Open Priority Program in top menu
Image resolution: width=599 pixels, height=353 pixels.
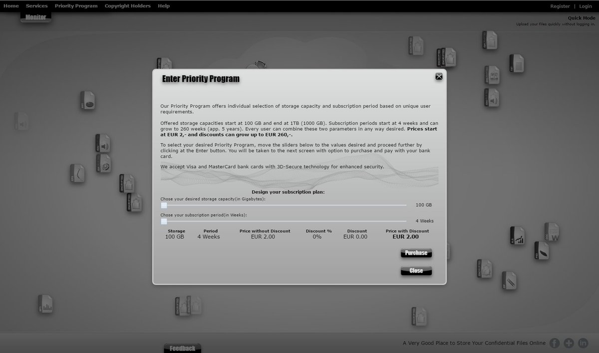76,6
